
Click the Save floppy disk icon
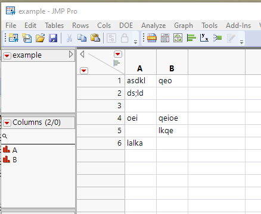(x=53, y=38)
